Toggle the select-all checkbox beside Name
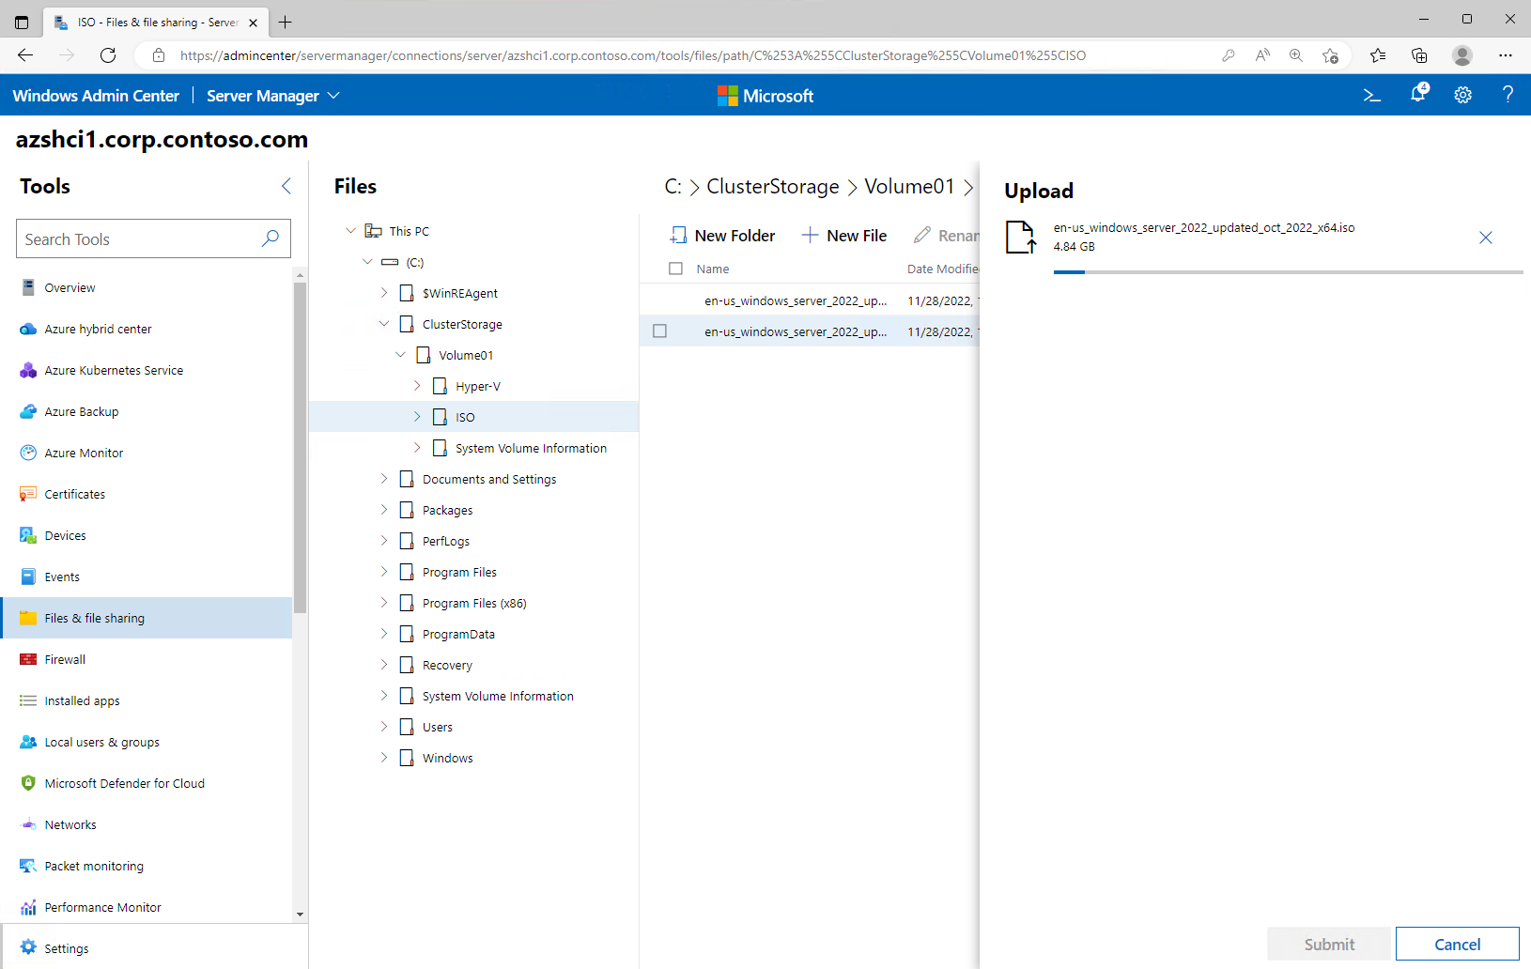The height and width of the screenshot is (969, 1531). click(675, 269)
